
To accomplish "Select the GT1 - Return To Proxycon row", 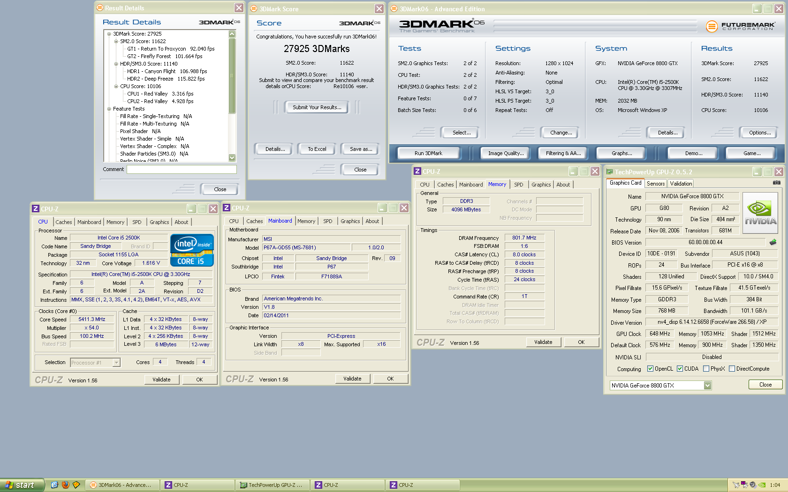I will (171, 49).
